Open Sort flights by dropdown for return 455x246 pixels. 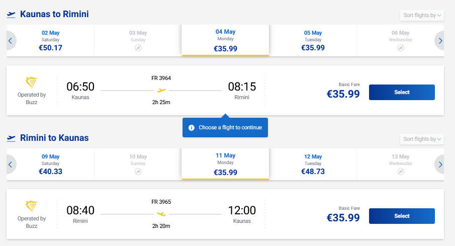click(x=422, y=139)
